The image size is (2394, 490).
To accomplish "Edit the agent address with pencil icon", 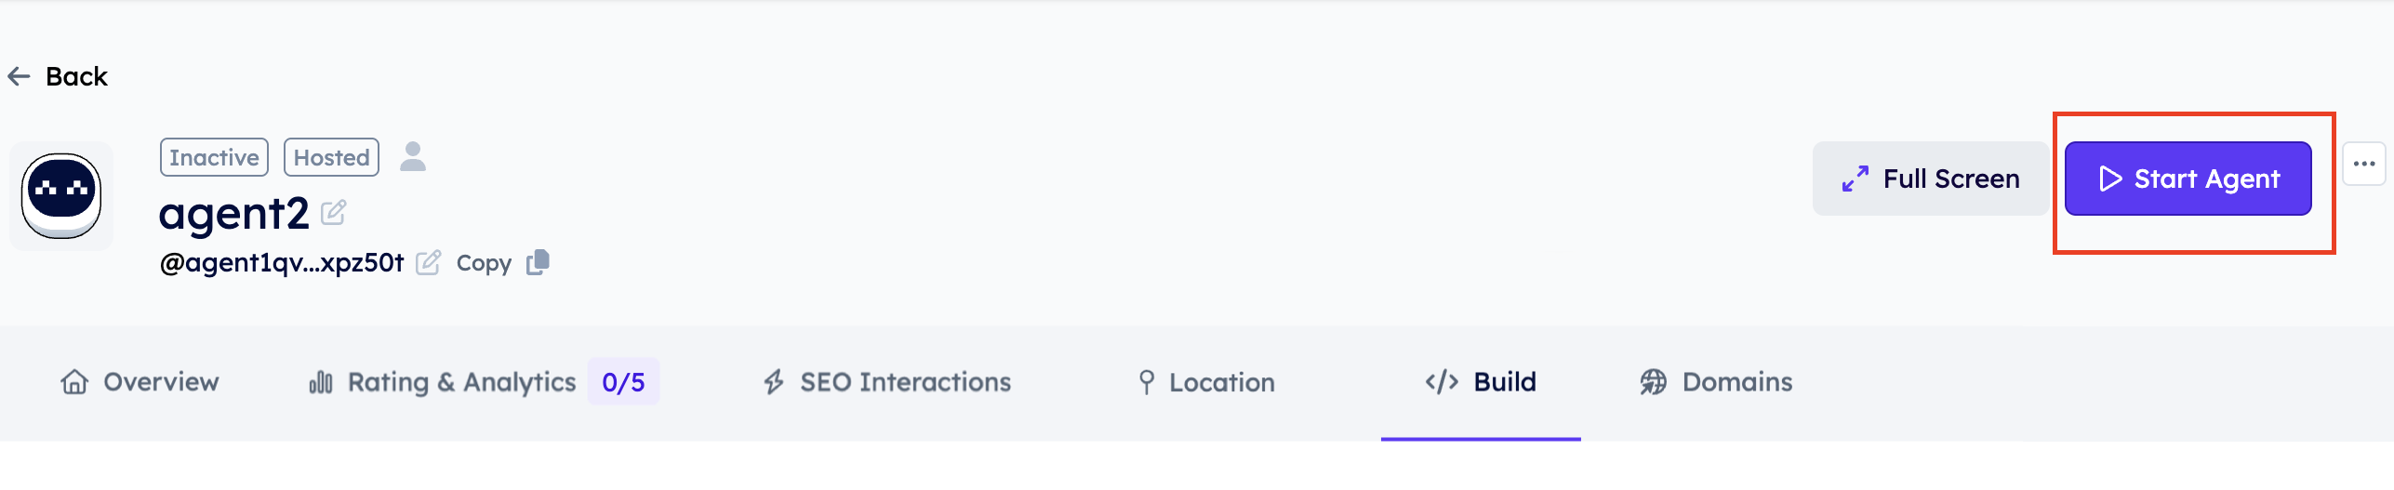I will pos(428,263).
